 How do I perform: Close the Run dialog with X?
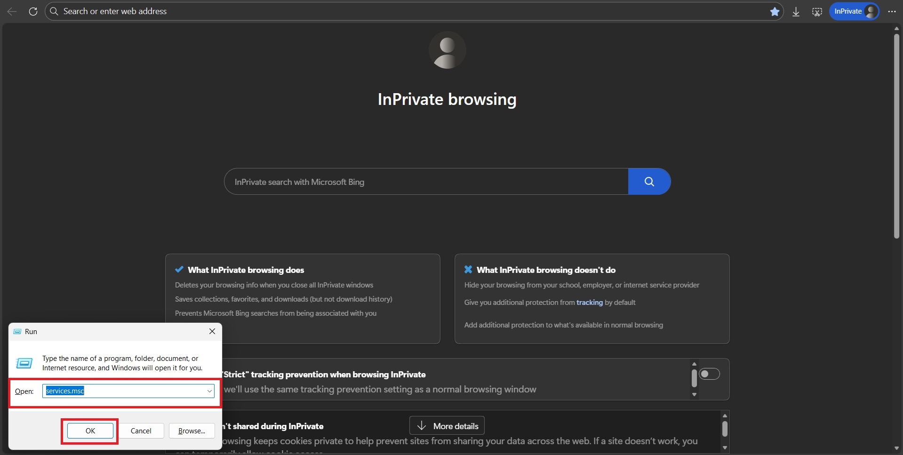(x=212, y=331)
